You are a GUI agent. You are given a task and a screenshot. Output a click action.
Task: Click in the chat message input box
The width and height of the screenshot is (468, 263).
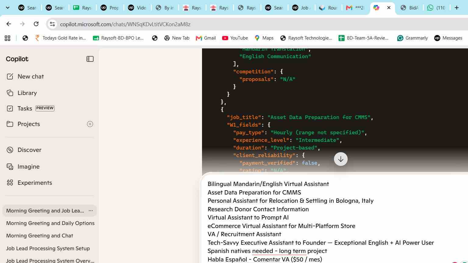[x=335, y=222]
